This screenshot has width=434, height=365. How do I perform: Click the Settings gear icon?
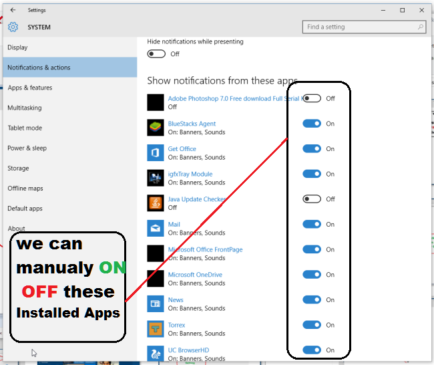point(13,27)
